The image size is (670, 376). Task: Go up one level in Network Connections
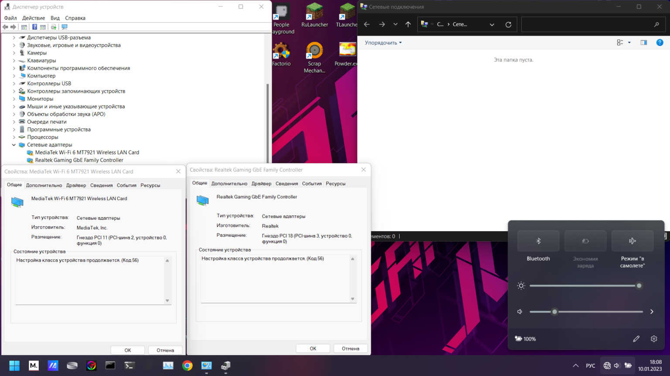click(408, 24)
